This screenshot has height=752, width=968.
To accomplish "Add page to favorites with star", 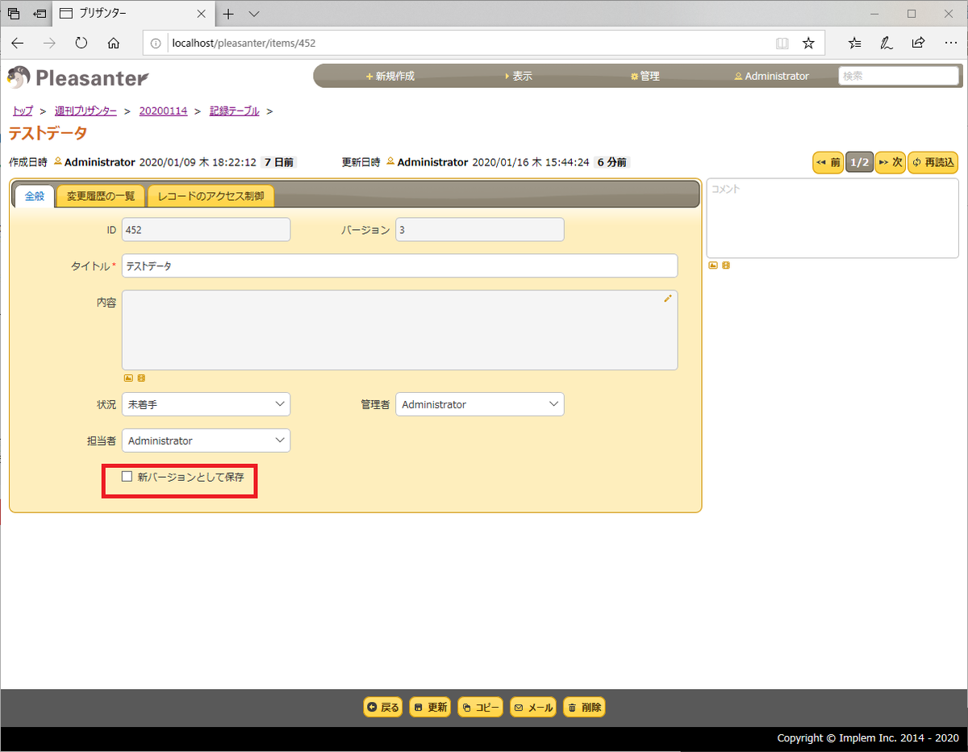I will 808,43.
